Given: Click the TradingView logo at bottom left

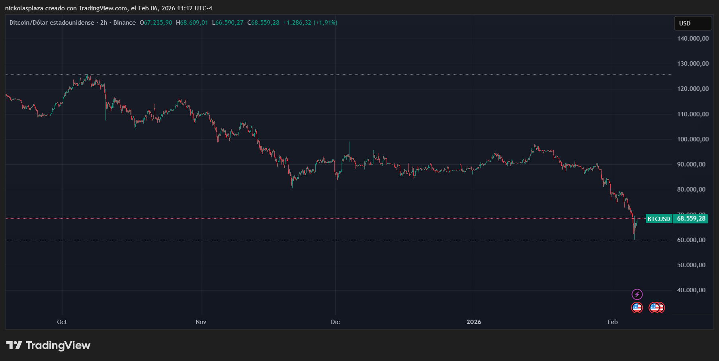Looking at the screenshot, I should [x=48, y=345].
